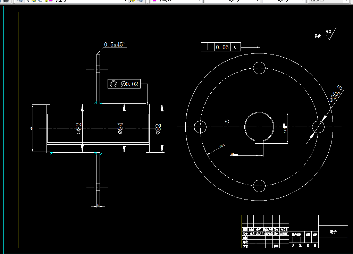Click the concentricity symbol in the tolerance frame
The width and height of the screenshot is (353, 254).
114,84
